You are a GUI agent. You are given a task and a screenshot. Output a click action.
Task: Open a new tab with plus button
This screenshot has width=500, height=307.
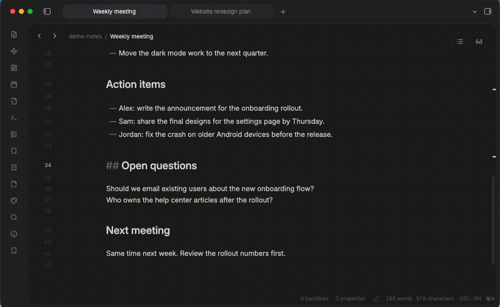(283, 12)
